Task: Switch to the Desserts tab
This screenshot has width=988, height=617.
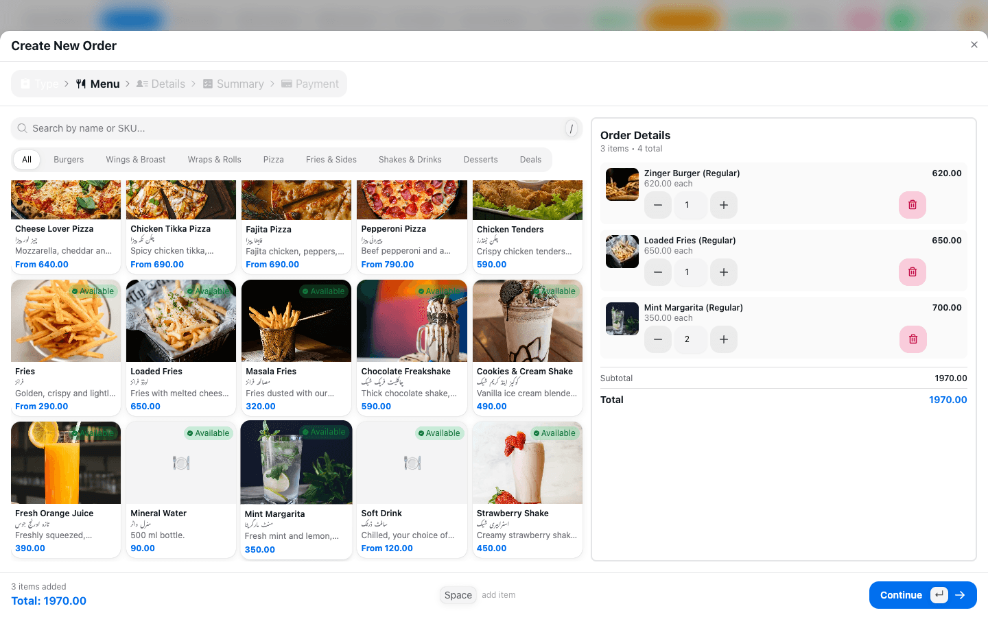Action: (x=480, y=160)
